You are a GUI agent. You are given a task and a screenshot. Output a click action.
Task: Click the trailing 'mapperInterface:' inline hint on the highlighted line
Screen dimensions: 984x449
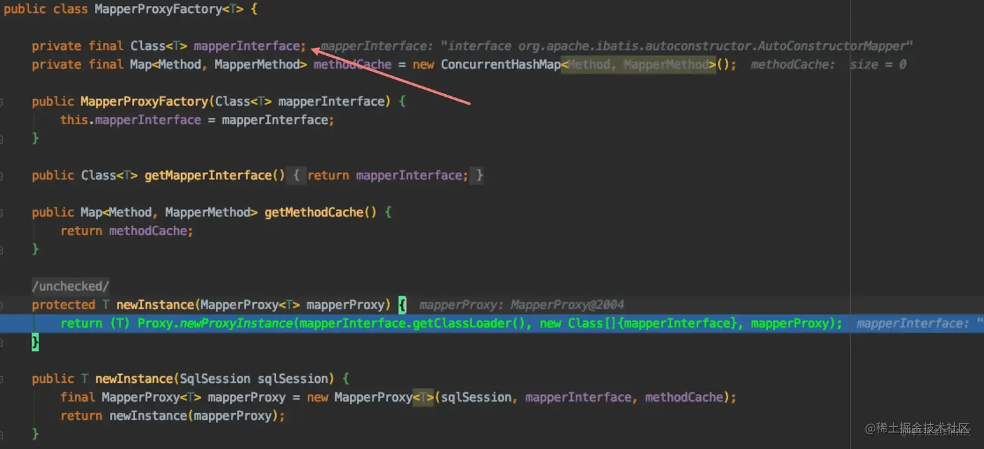click(912, 324)
